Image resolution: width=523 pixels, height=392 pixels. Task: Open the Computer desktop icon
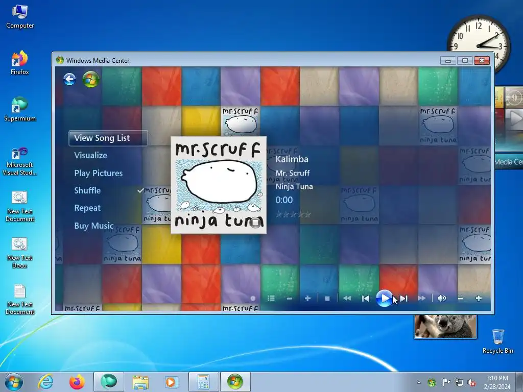coord(20,17)
